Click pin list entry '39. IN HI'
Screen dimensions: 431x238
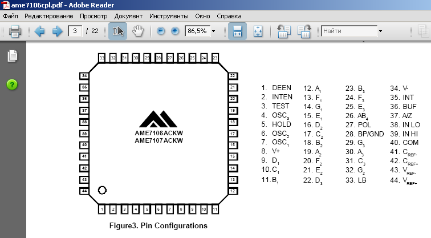(x=404, y=134)
